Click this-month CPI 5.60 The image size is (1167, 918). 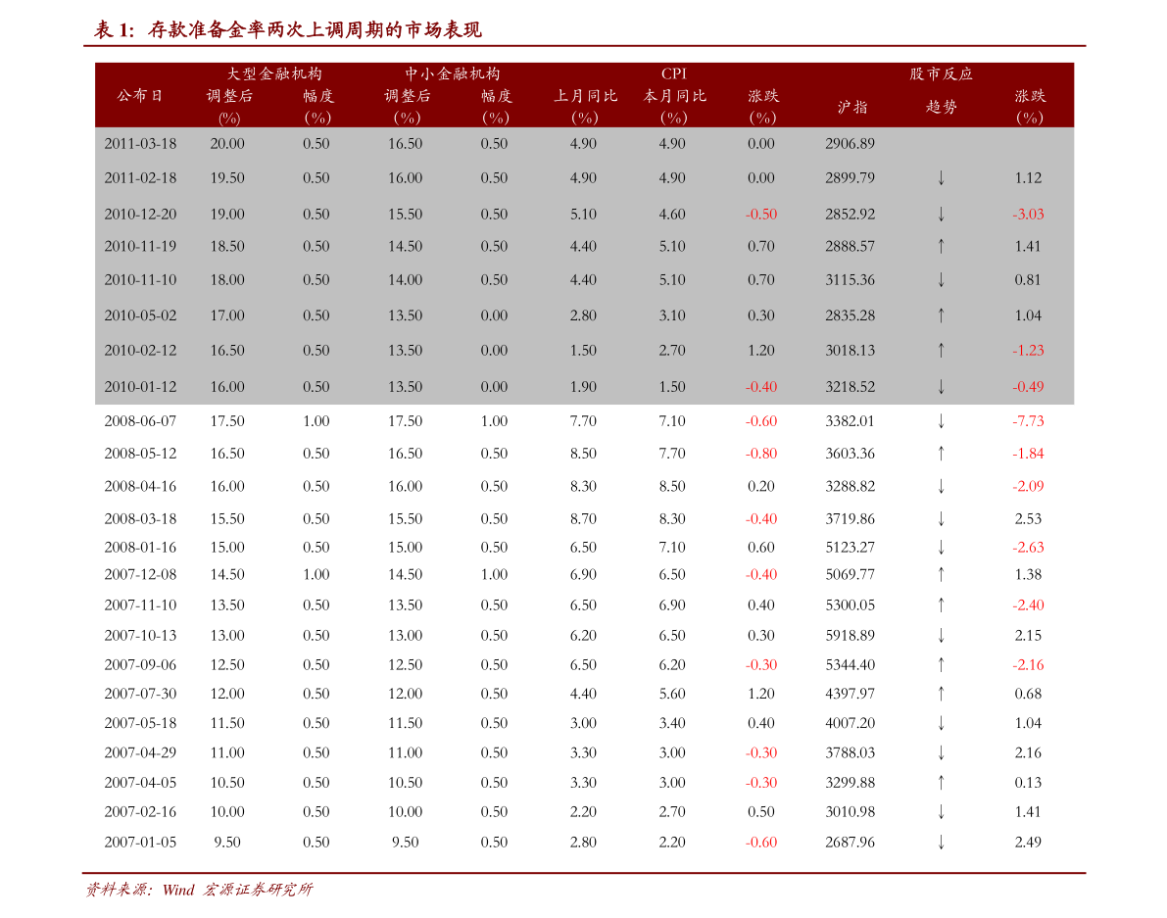click(x=672, y=694)
